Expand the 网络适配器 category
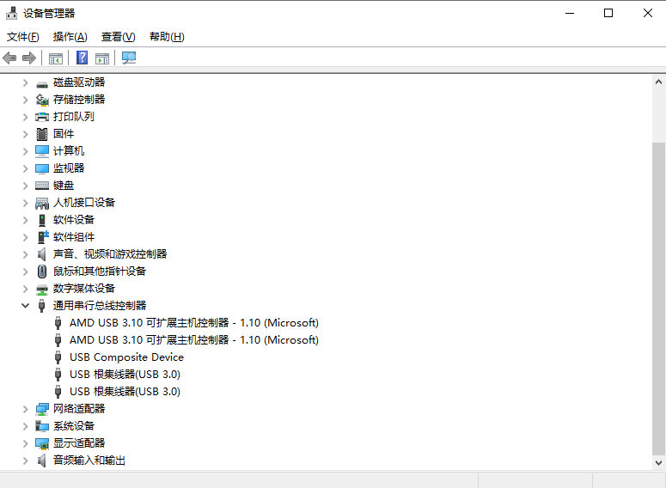 pyautogui.click(x=26, y=409)
